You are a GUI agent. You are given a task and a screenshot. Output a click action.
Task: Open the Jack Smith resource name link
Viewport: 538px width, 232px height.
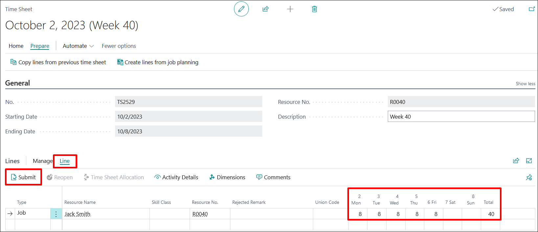pos(77,214)
